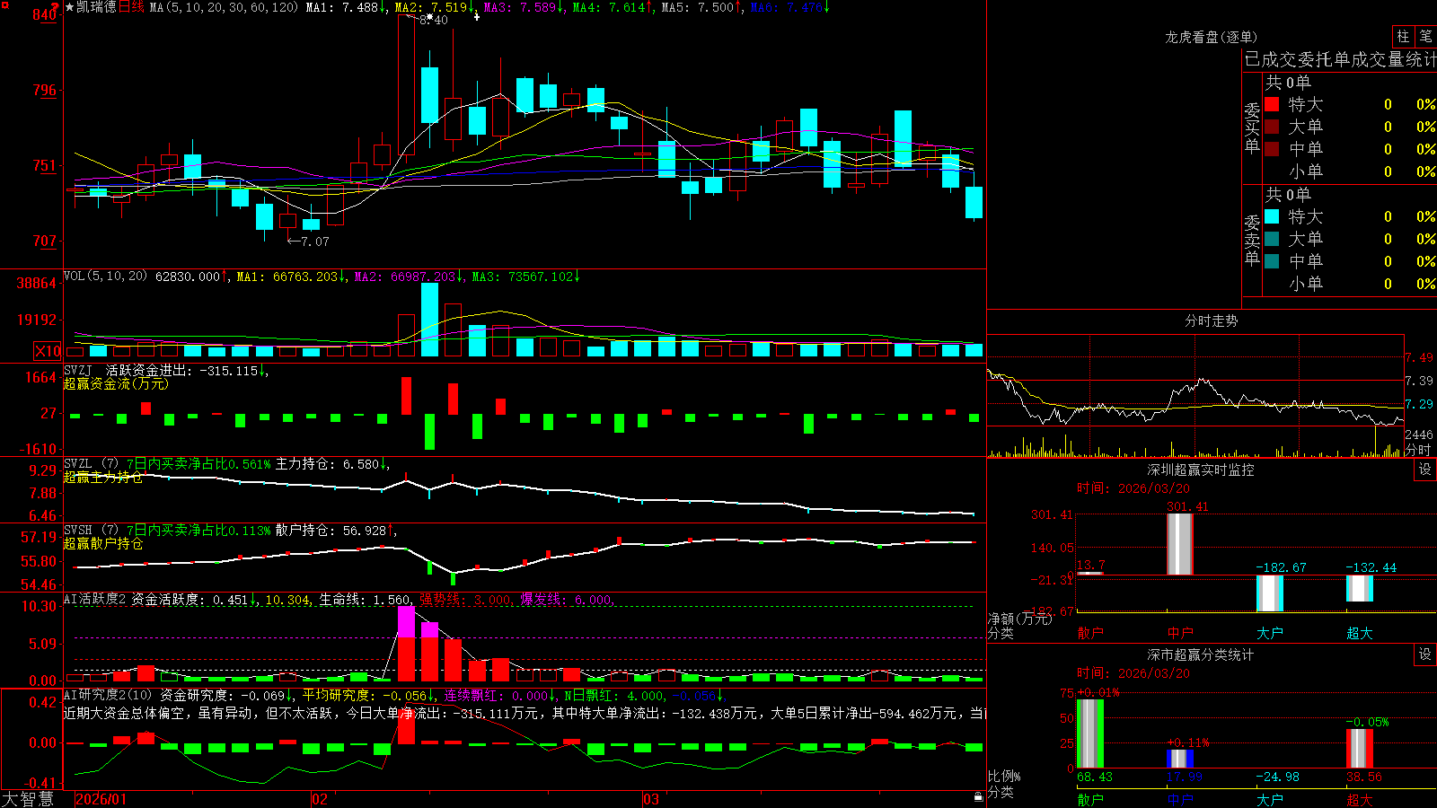This screenshot has width=1437, height=808.
Task: Open 设 settings for 深圳超赢实时监控
Action: (1425, 470)
